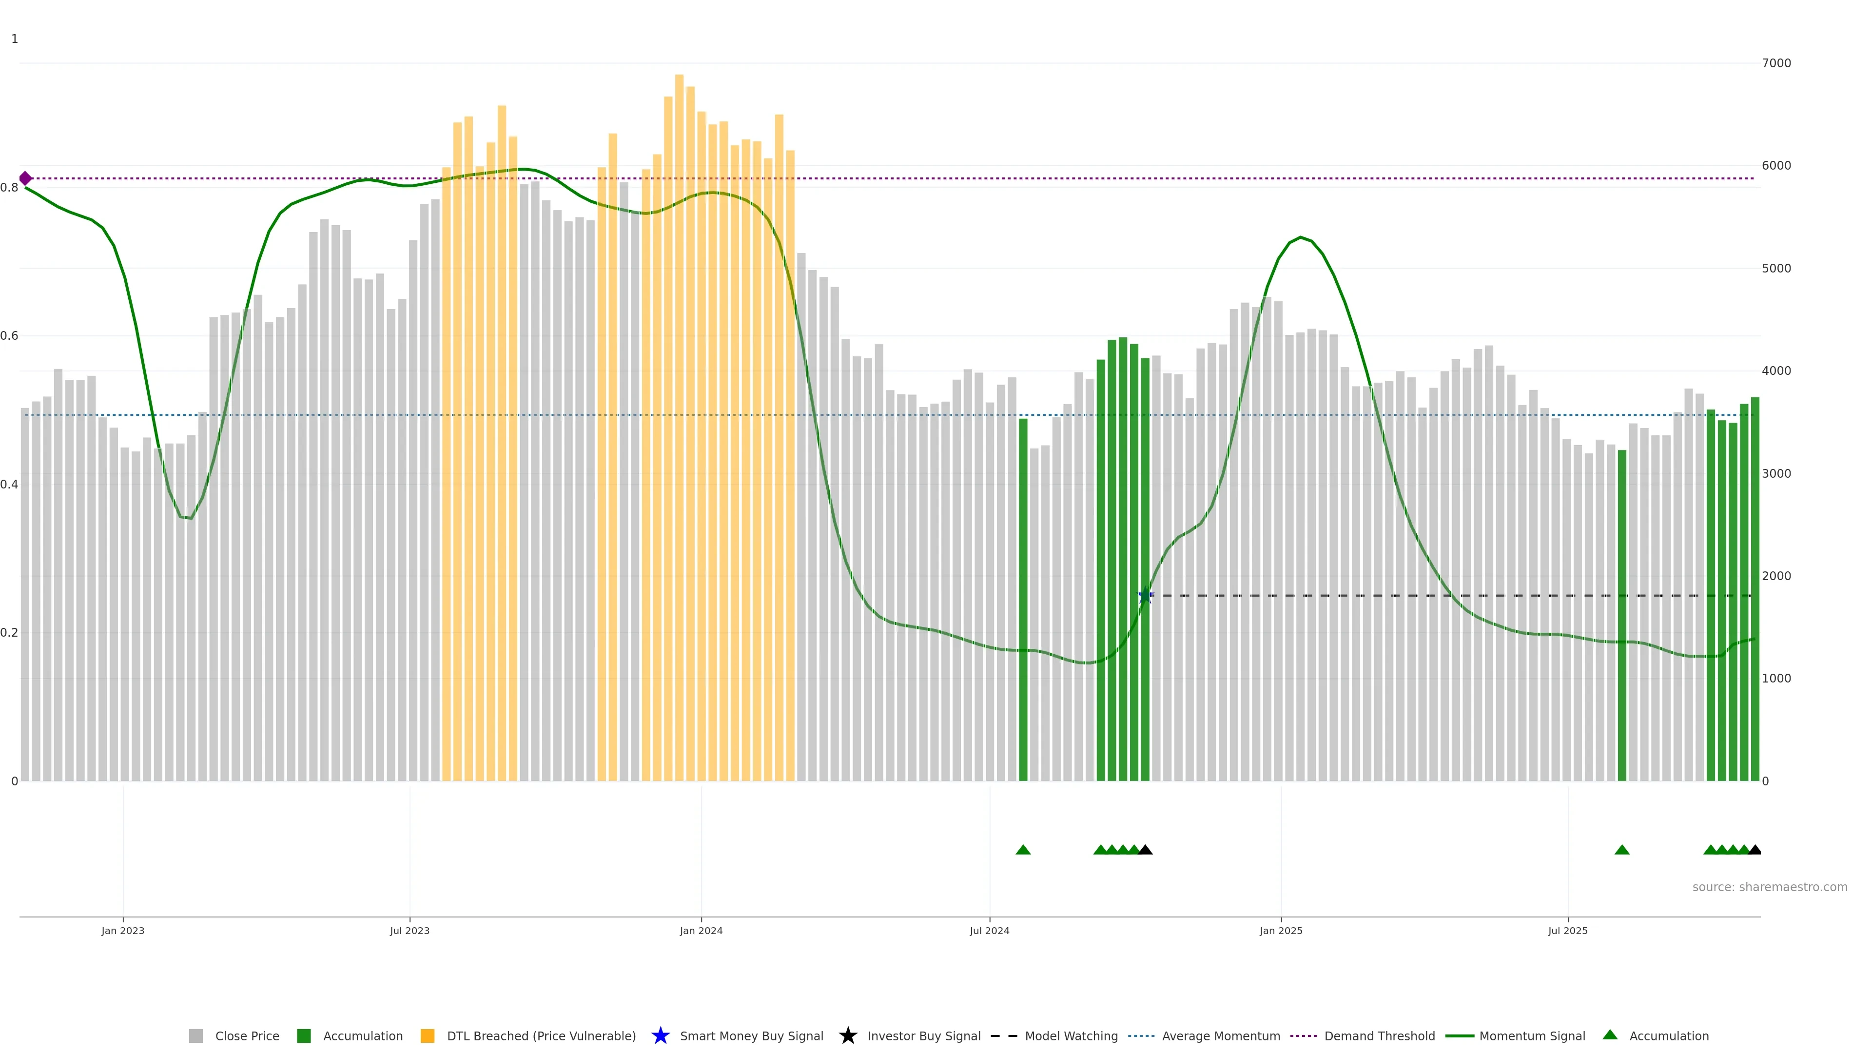Hide the Demand Threshold line via legend
Screen dimensions: 1872x1053
click(x=1379, y=1035)
